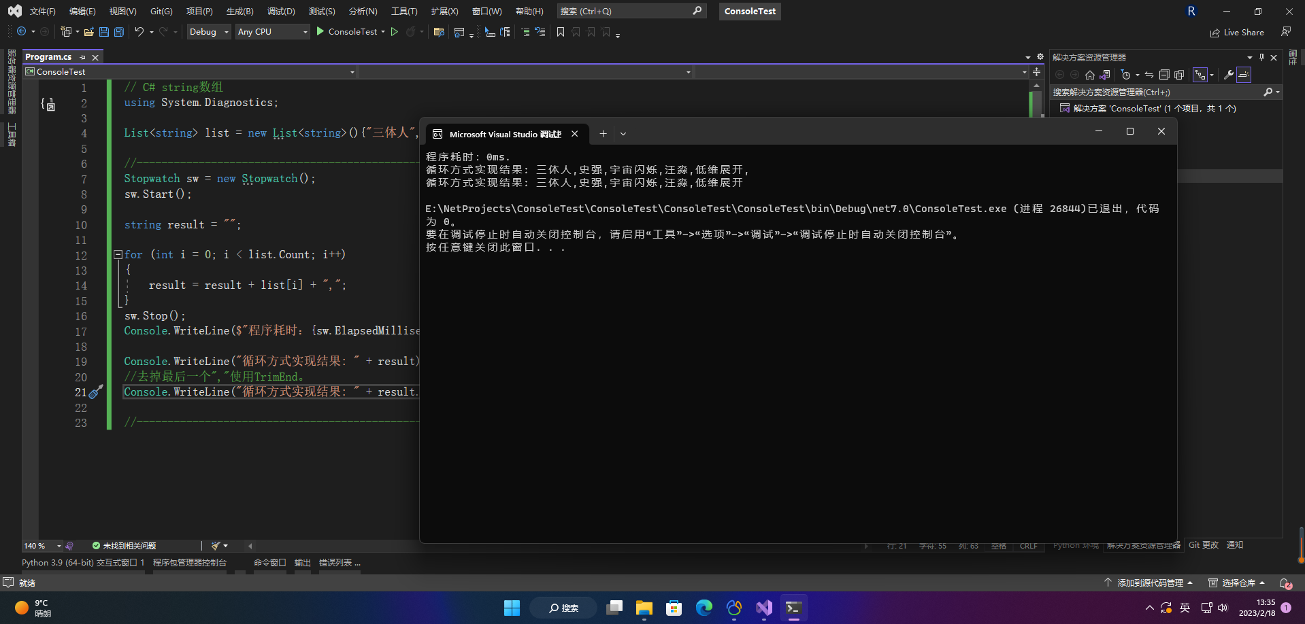The image size is (1305, 624).
Task: Open the Any CPU platform dropdown
Action: click(273, 32)
